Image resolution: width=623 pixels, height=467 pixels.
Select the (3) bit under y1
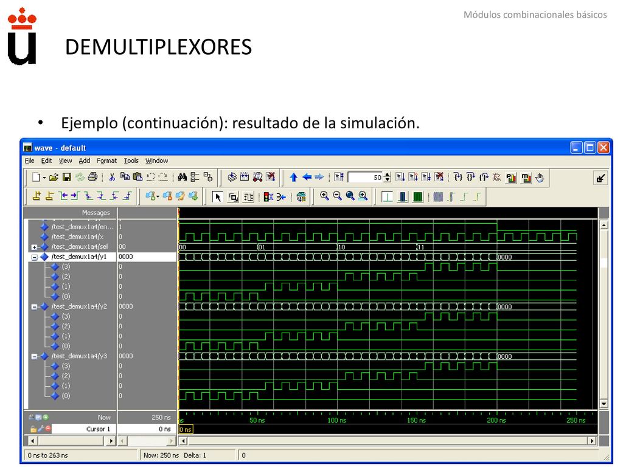66,266
